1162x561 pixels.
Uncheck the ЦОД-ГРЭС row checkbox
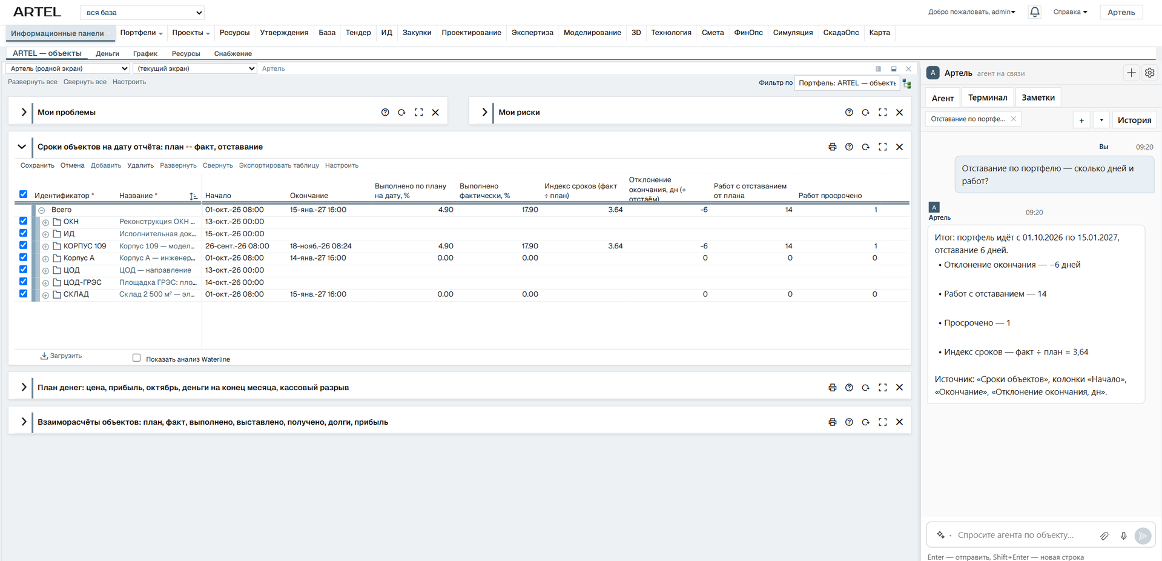click(23, 282)
